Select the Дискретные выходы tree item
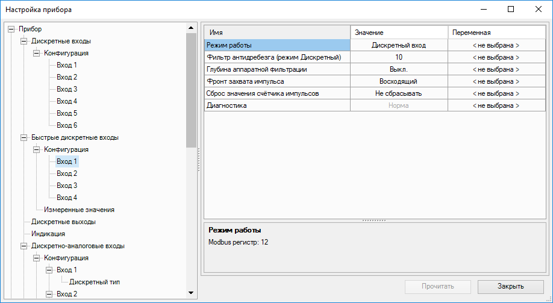553x303 pixels. coord(63,222)
